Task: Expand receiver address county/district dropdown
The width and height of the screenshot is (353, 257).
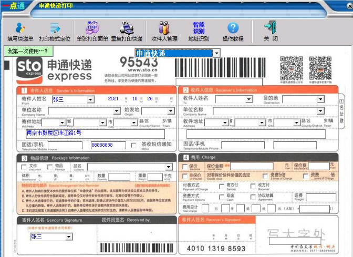Action: 297,122
